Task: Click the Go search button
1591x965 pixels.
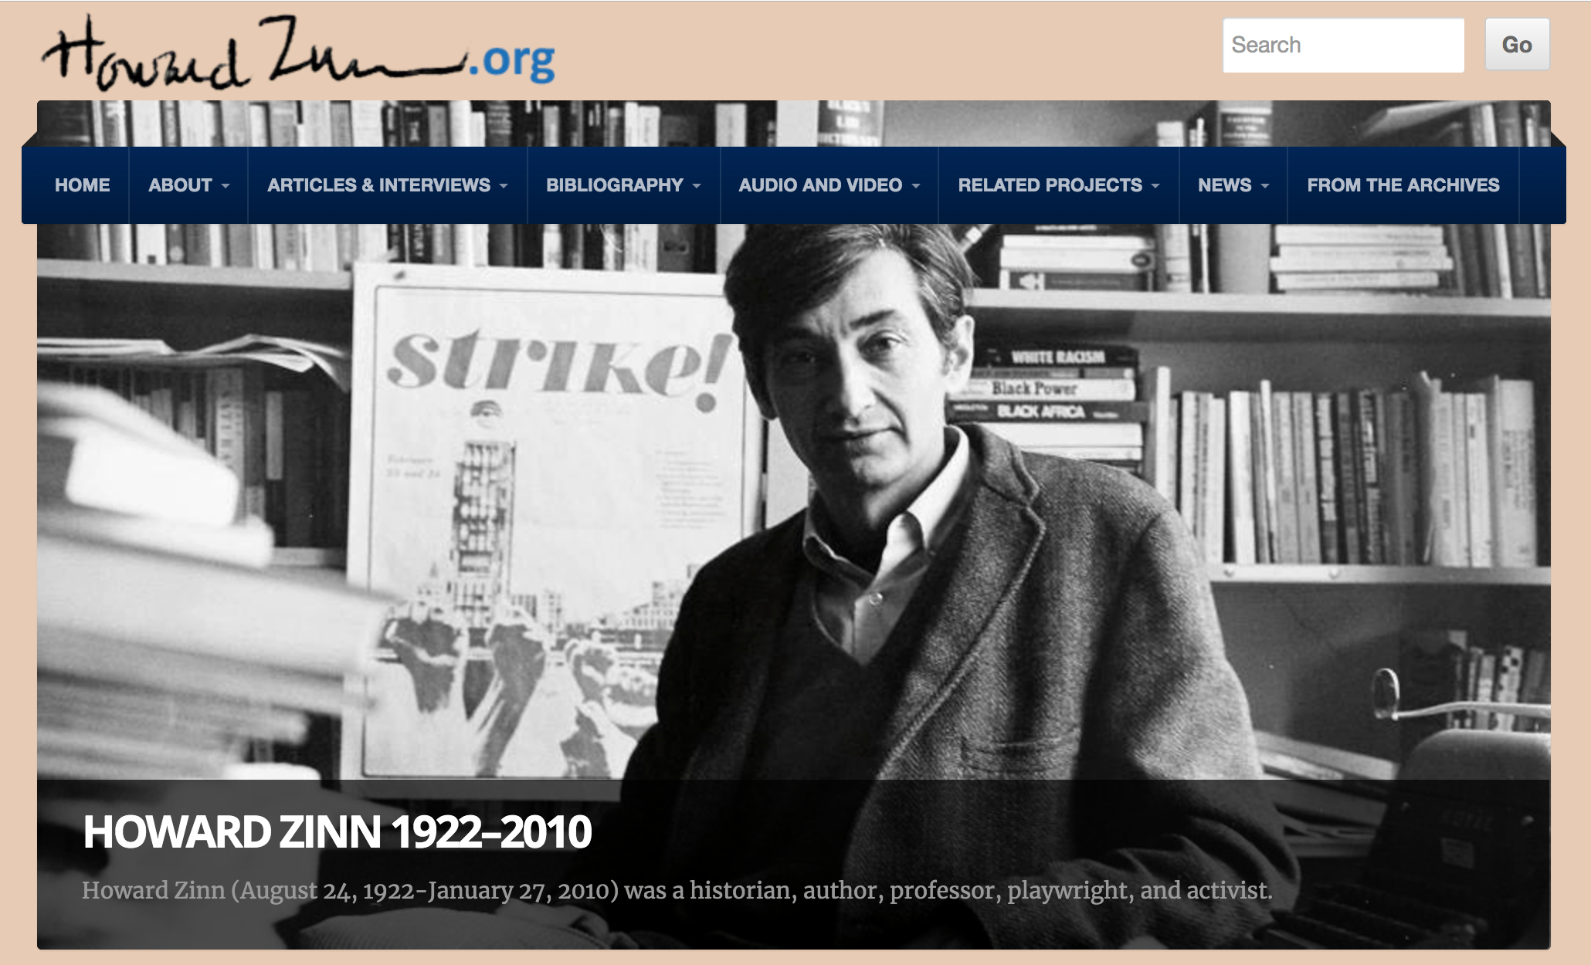Action: 1517,45
